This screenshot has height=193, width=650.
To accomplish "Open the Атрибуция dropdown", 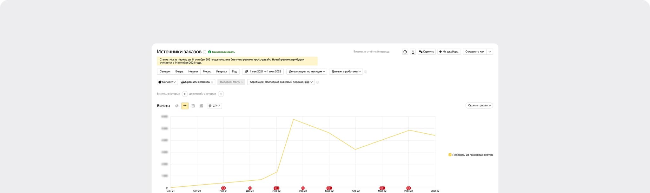I will tap(281, 82).
